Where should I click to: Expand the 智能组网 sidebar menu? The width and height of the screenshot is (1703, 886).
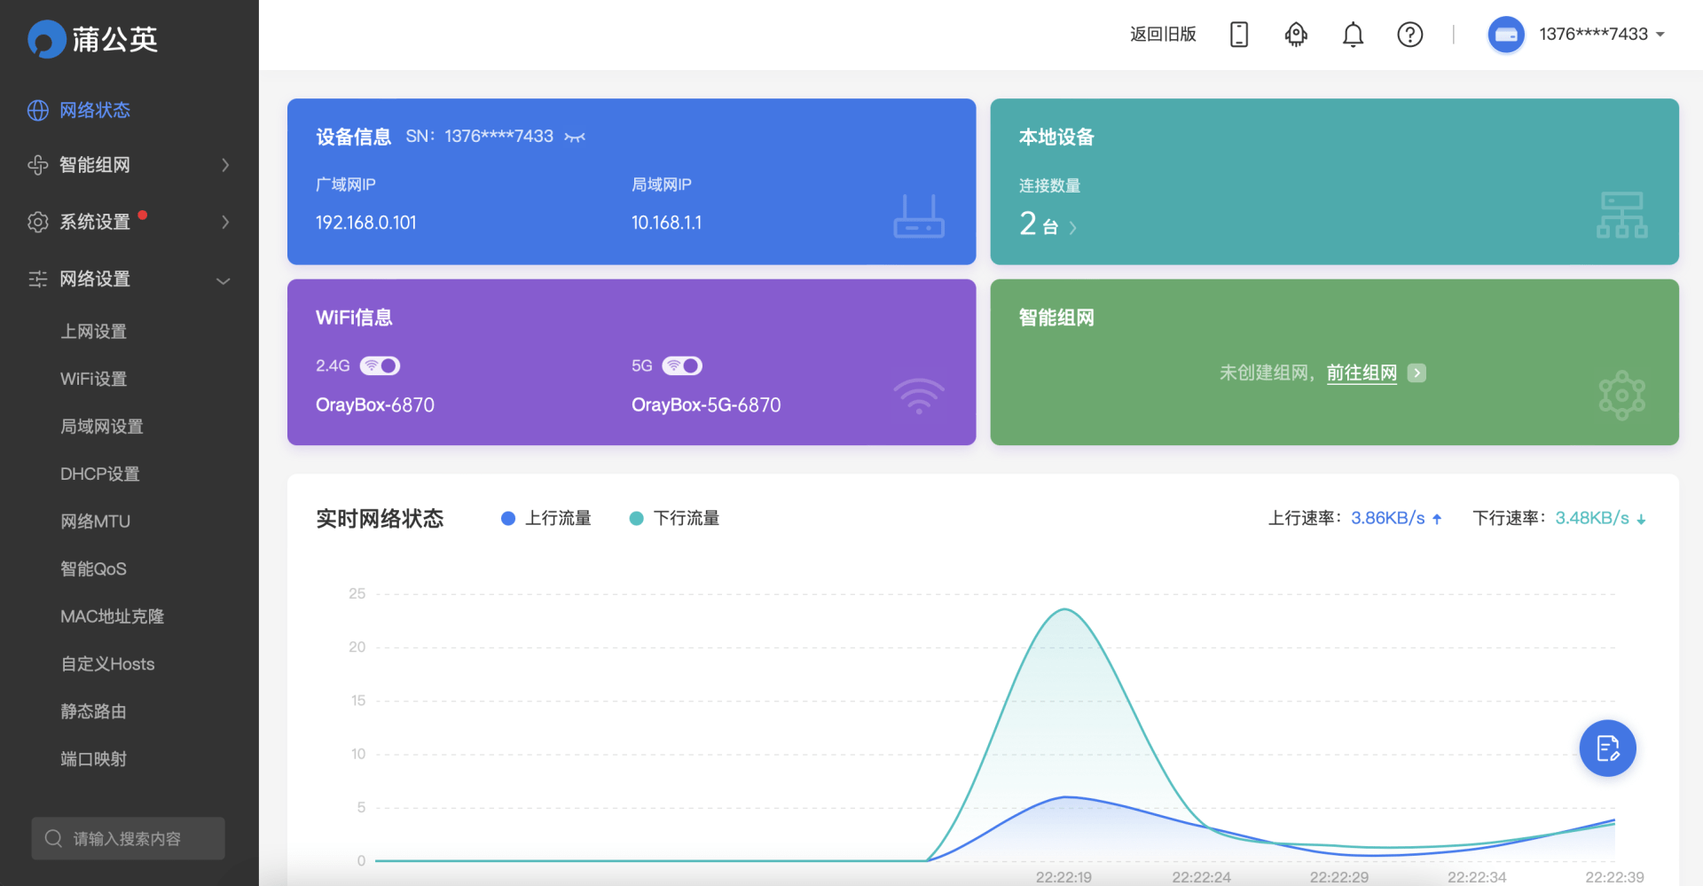pyautogui.click(x=129, y=165)
